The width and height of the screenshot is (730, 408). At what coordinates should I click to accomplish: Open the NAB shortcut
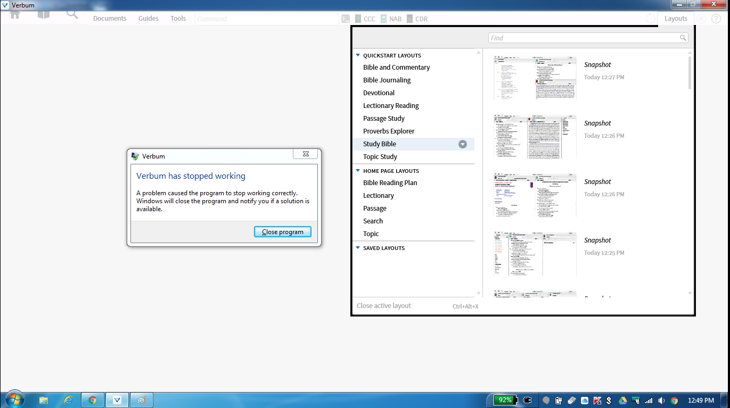(x=391, y=19)
